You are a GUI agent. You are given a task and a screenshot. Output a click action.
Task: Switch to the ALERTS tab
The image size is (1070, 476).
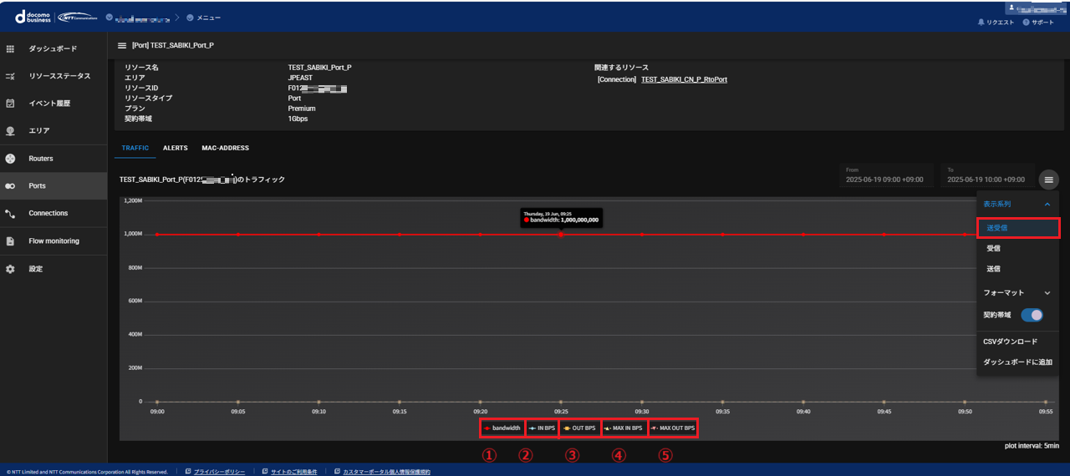(x=175, y=148)
